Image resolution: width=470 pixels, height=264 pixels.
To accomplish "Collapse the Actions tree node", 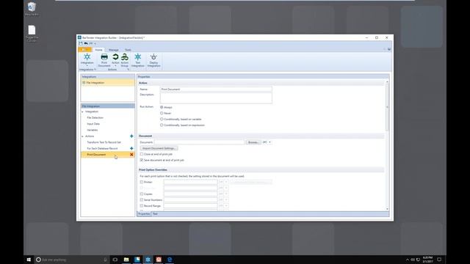I will click(x=83, y=136).
